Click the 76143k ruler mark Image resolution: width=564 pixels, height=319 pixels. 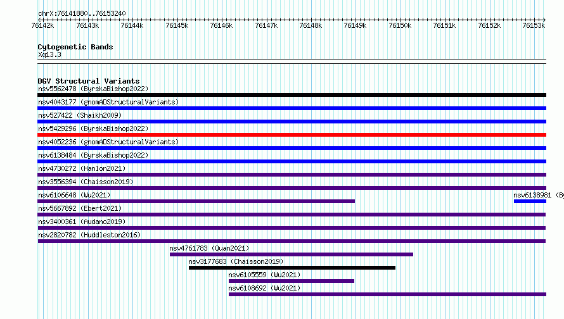pos(87,25)
